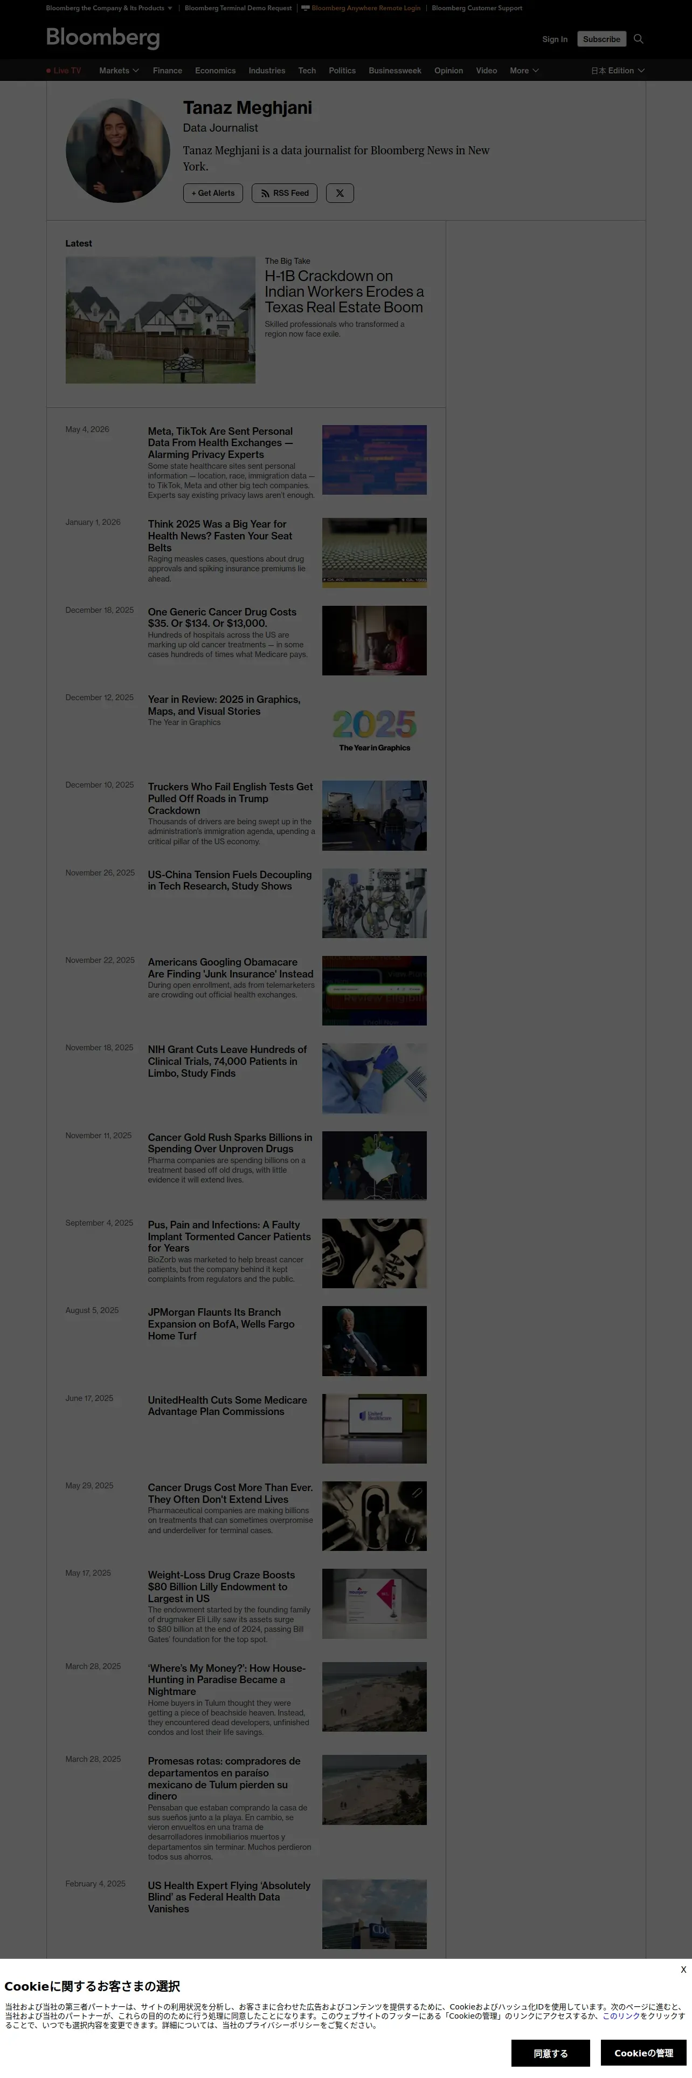The image size is (692, 2078).
Task: Click the Cookieの管理 button
Action: tap(643, 2053)
